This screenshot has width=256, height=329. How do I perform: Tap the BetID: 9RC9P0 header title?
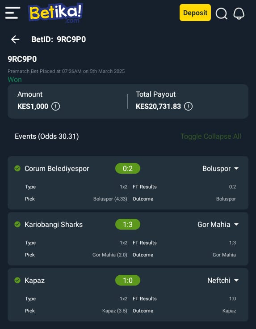(59, 39)
